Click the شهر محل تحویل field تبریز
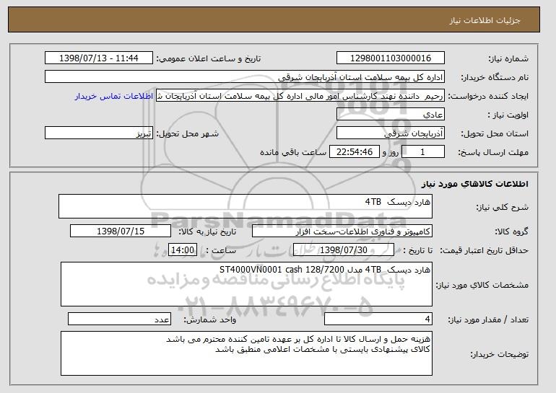This screenshot has width=556, height=393. (x=99, y=133)
